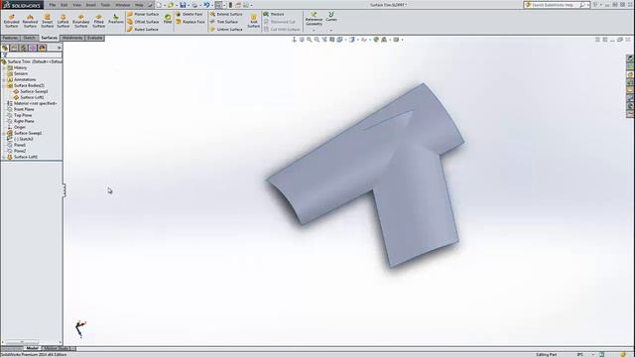Screen dimensions: 635x357
Task: Click the feature tree filter field
Action: [32, 56]
